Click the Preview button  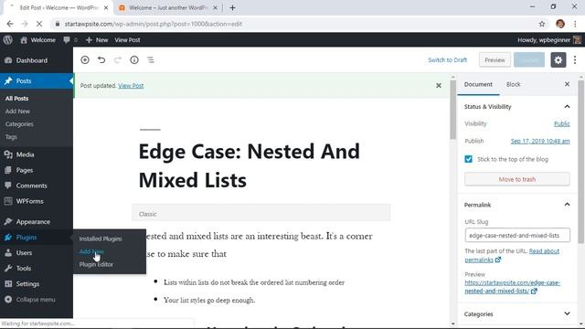(495, 60)
